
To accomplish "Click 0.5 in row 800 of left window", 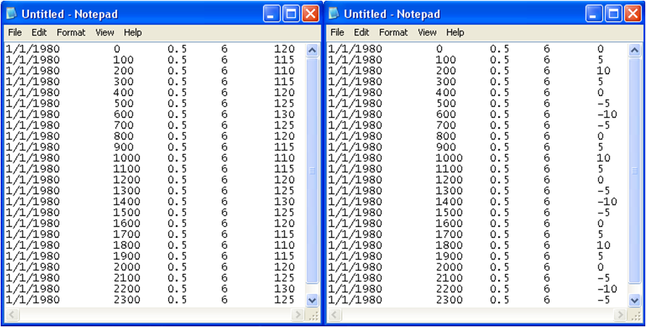I will coord(177,136).
